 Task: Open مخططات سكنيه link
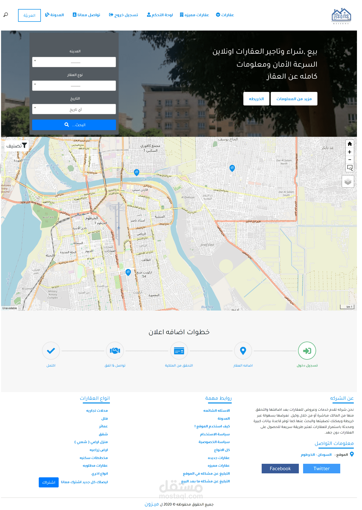tap(94, 458)
